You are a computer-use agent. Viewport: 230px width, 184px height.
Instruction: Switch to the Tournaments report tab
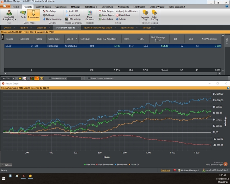tap(127, 28)
